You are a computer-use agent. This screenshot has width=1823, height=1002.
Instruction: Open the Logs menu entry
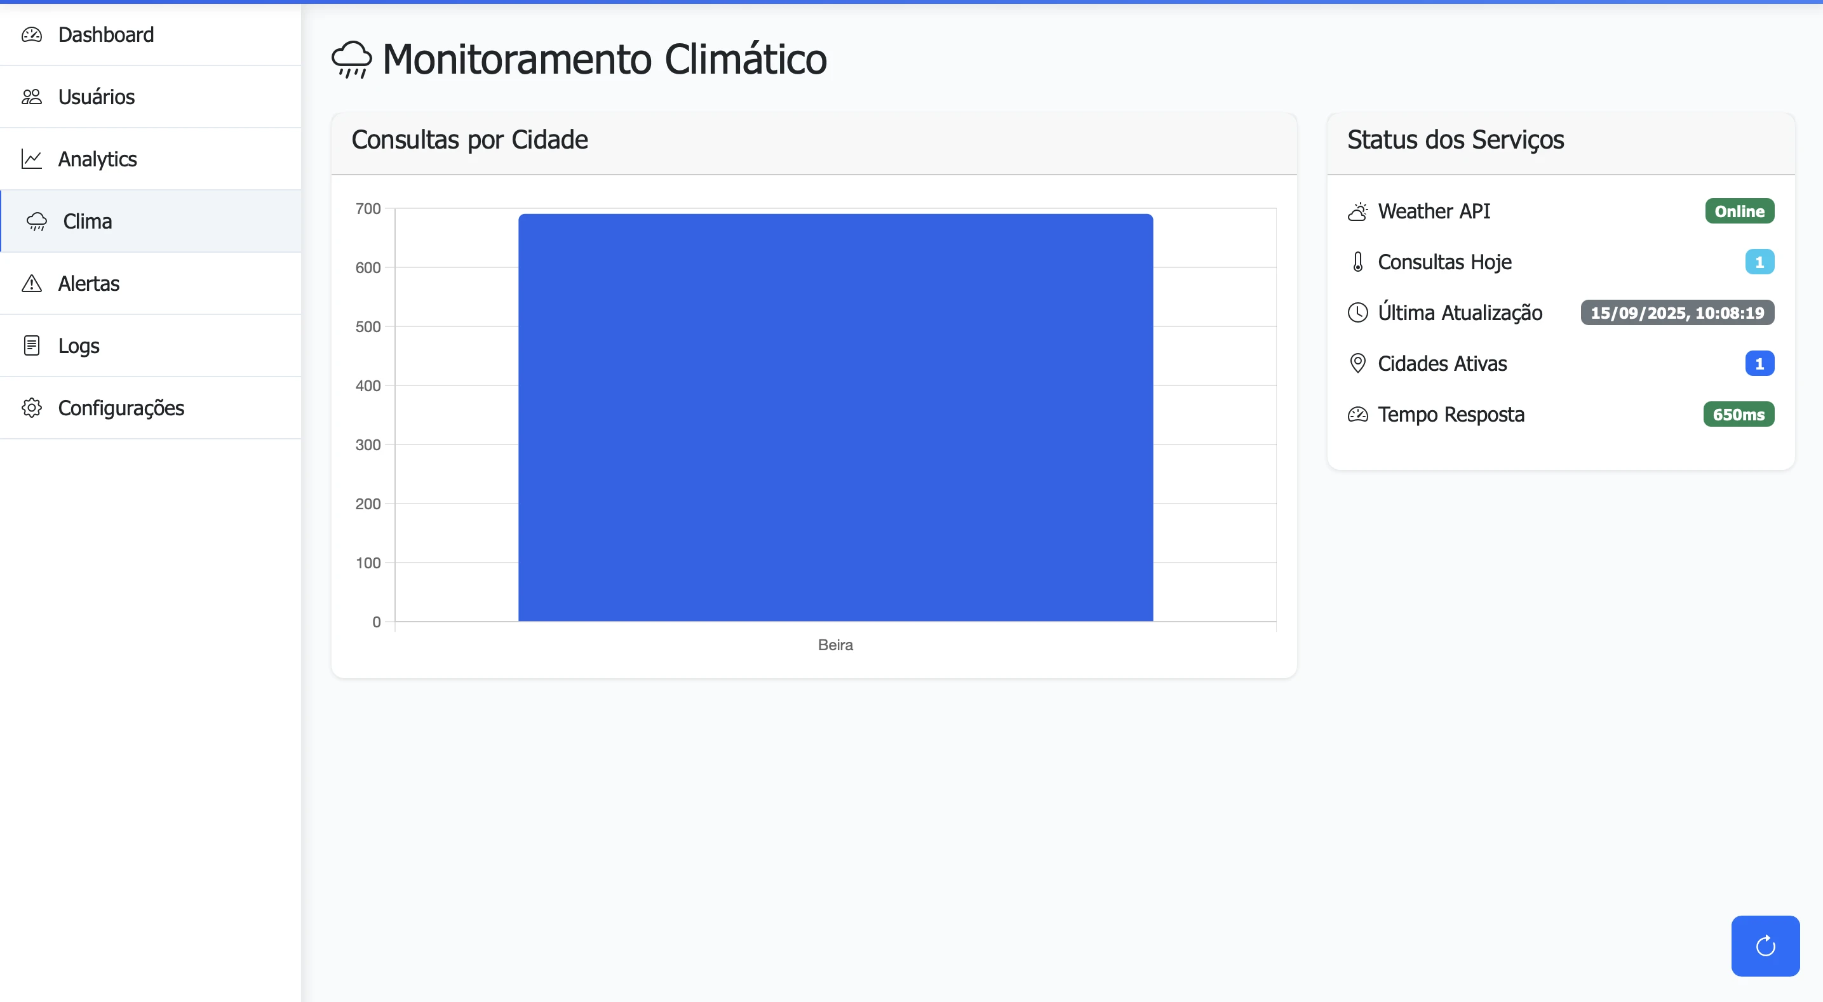tap(79, 346)
